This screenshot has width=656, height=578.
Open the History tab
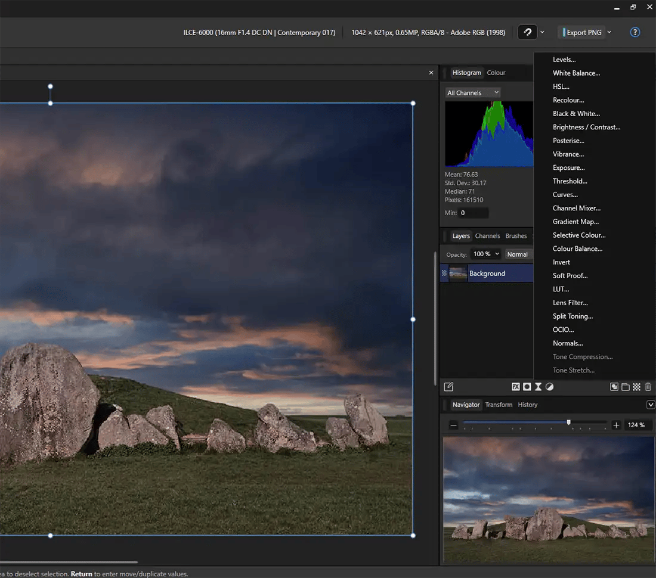528,405
